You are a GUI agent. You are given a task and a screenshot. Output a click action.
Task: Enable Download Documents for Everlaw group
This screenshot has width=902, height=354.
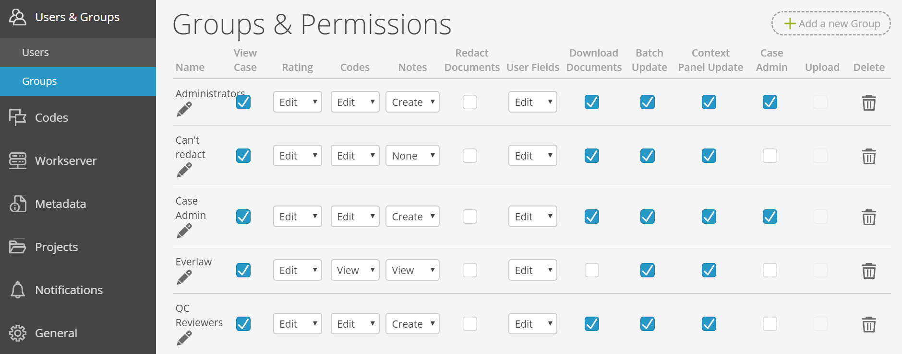pos(592,270)
